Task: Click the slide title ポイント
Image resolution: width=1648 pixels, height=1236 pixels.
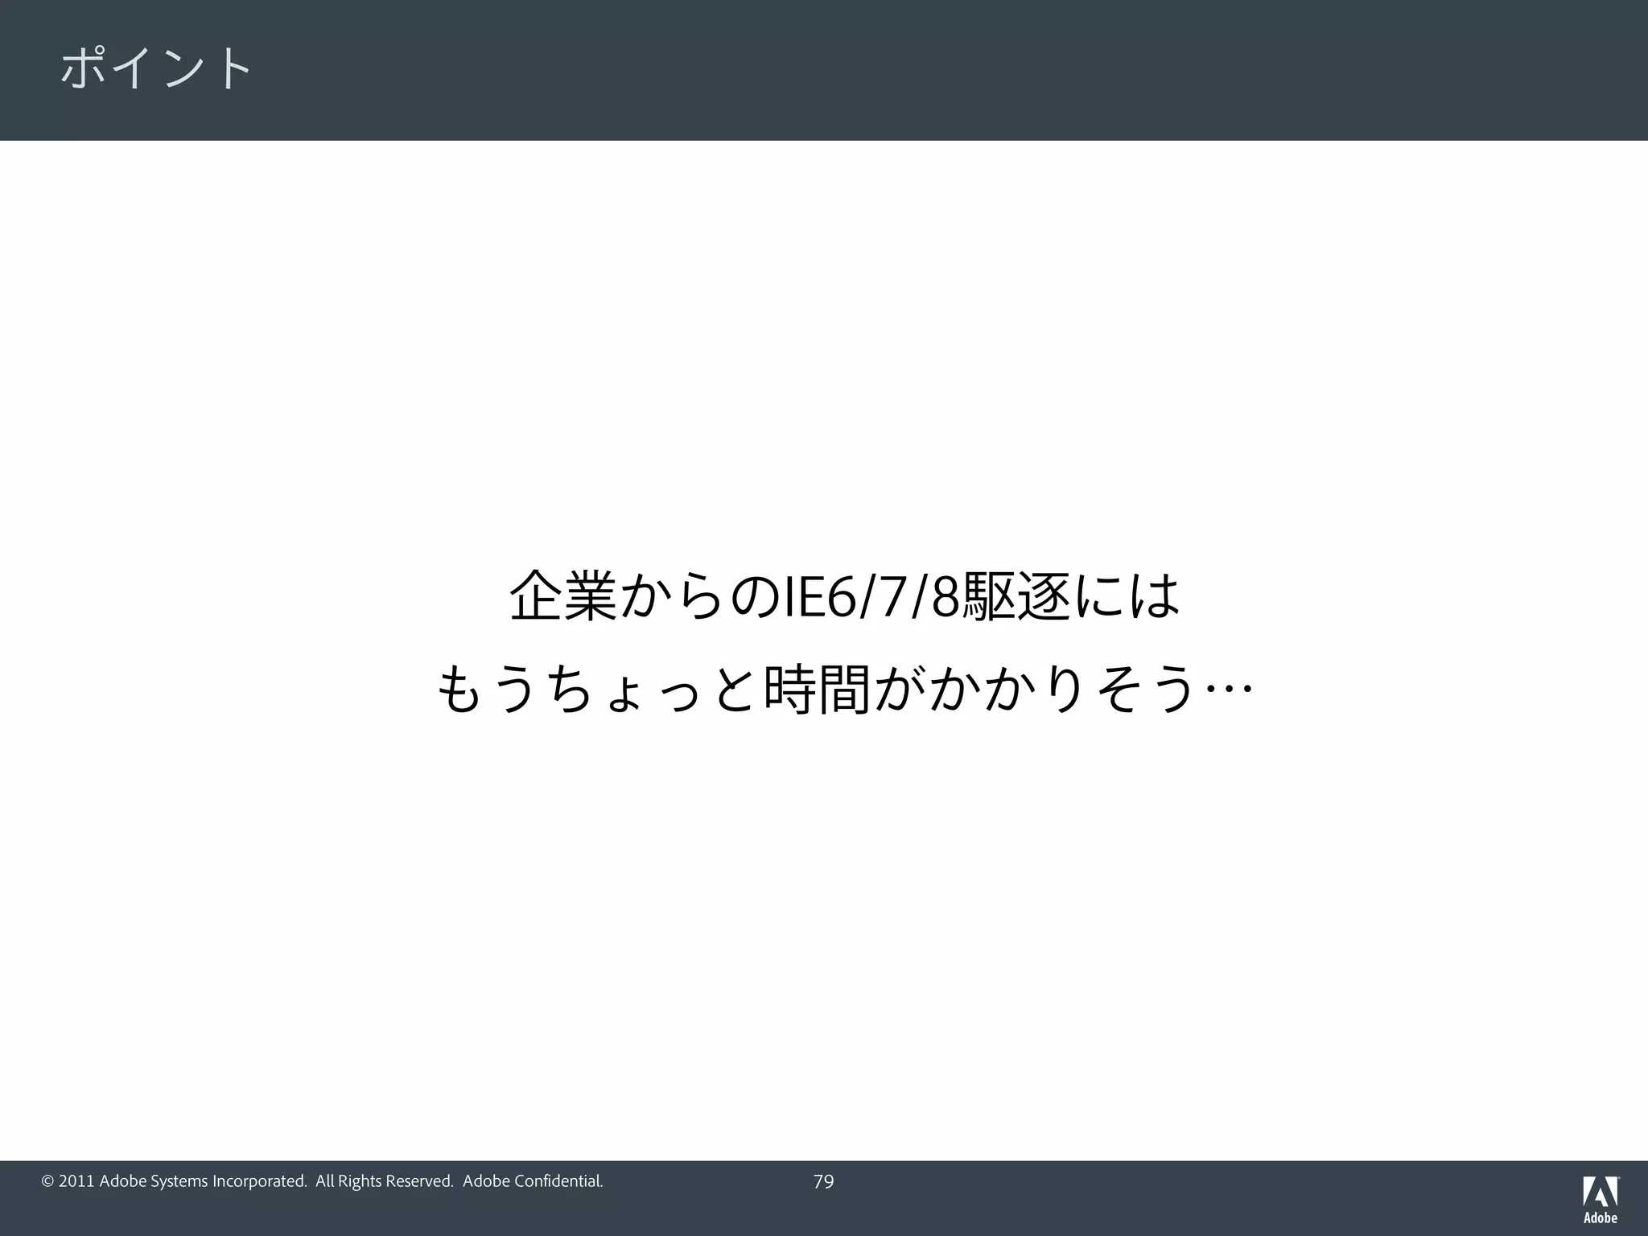Action: tap(156, 68)
